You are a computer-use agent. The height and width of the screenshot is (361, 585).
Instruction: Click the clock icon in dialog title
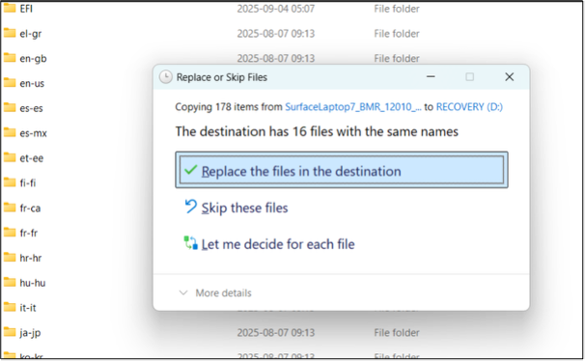click(x=166, y=77)
